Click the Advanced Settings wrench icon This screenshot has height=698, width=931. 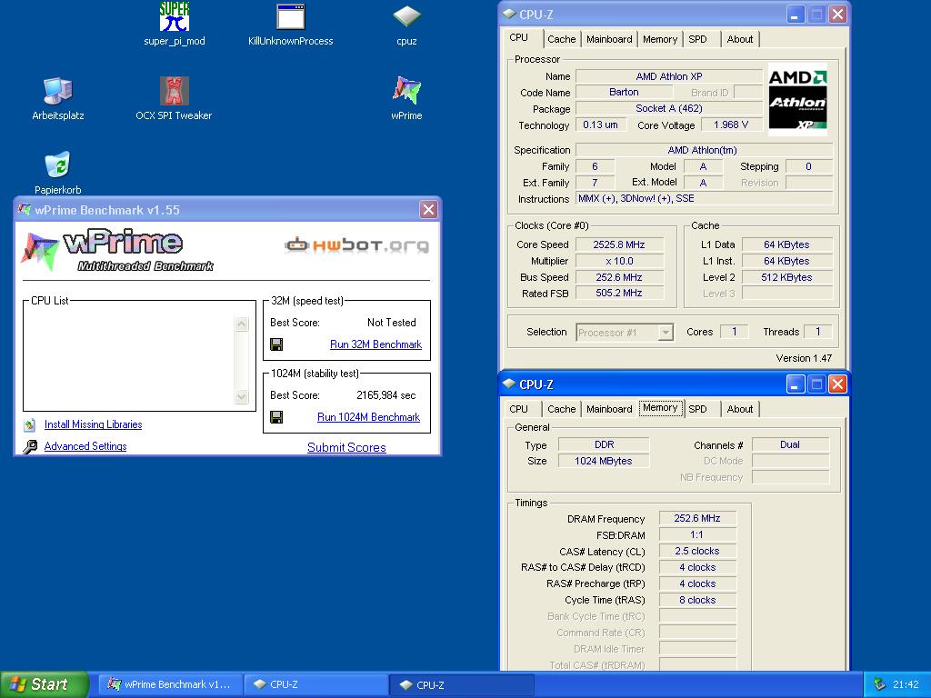30,446
